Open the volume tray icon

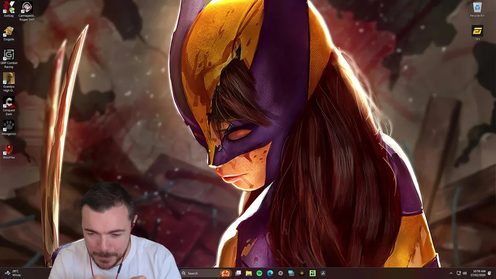465,273
